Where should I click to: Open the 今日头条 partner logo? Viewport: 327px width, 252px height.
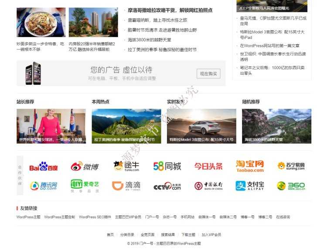(208, 166)
